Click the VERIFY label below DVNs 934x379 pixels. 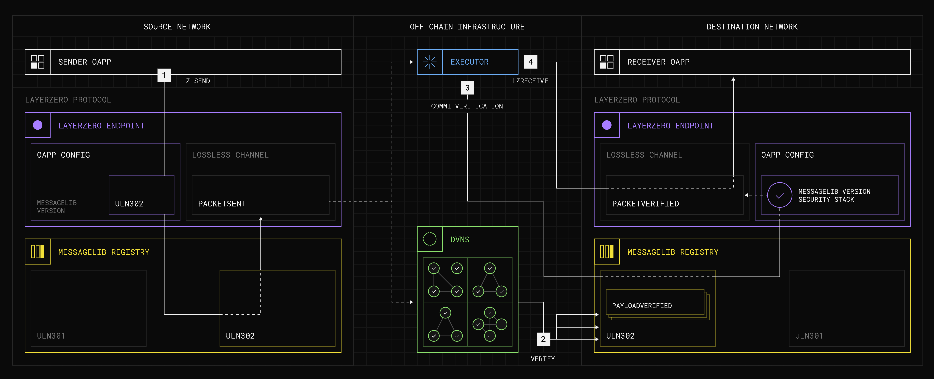tap(542, 359)
